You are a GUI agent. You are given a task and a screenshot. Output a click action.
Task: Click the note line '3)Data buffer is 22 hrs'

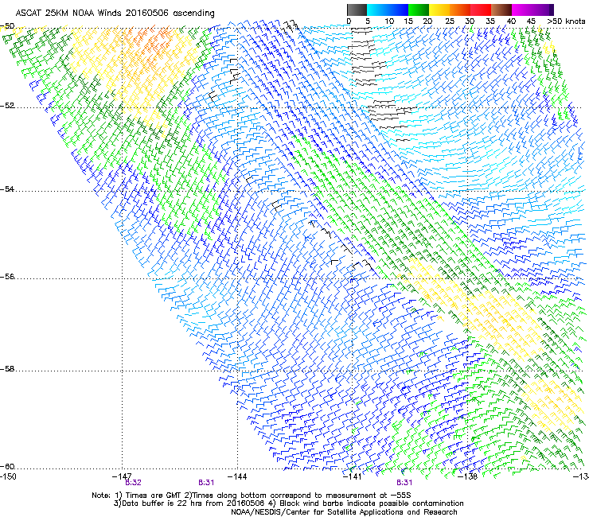point(288,503)
